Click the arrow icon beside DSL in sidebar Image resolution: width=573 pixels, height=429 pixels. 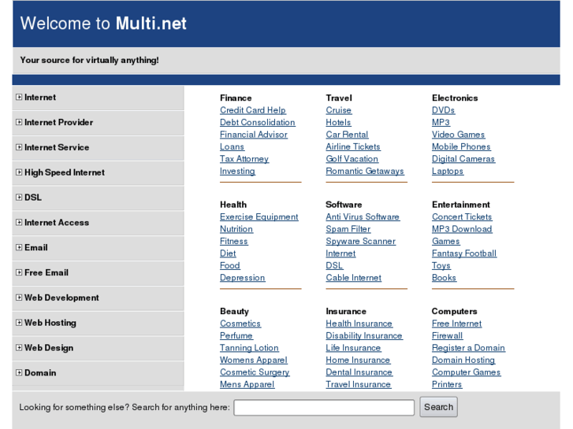(x=19, y=198)
